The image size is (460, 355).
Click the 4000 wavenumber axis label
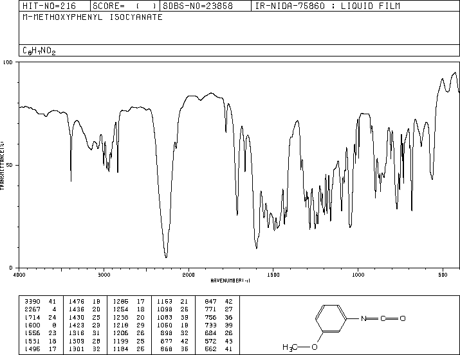tap(19, 275)
